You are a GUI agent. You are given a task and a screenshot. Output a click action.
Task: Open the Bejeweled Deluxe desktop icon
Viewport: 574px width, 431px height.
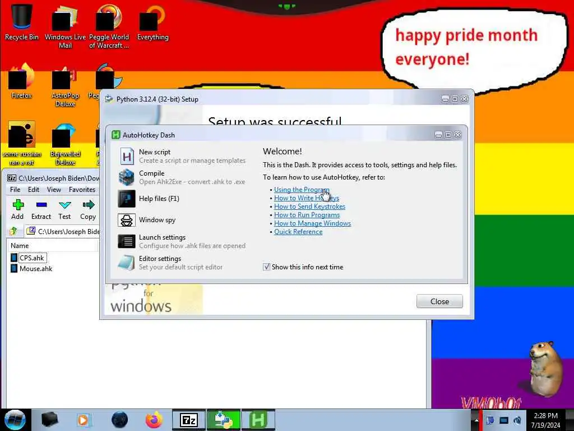(65, 144)
